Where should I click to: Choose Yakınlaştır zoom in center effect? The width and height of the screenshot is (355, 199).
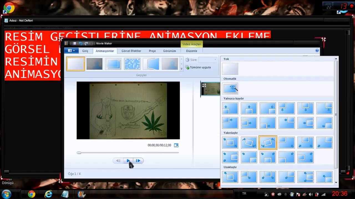(230, 143)
